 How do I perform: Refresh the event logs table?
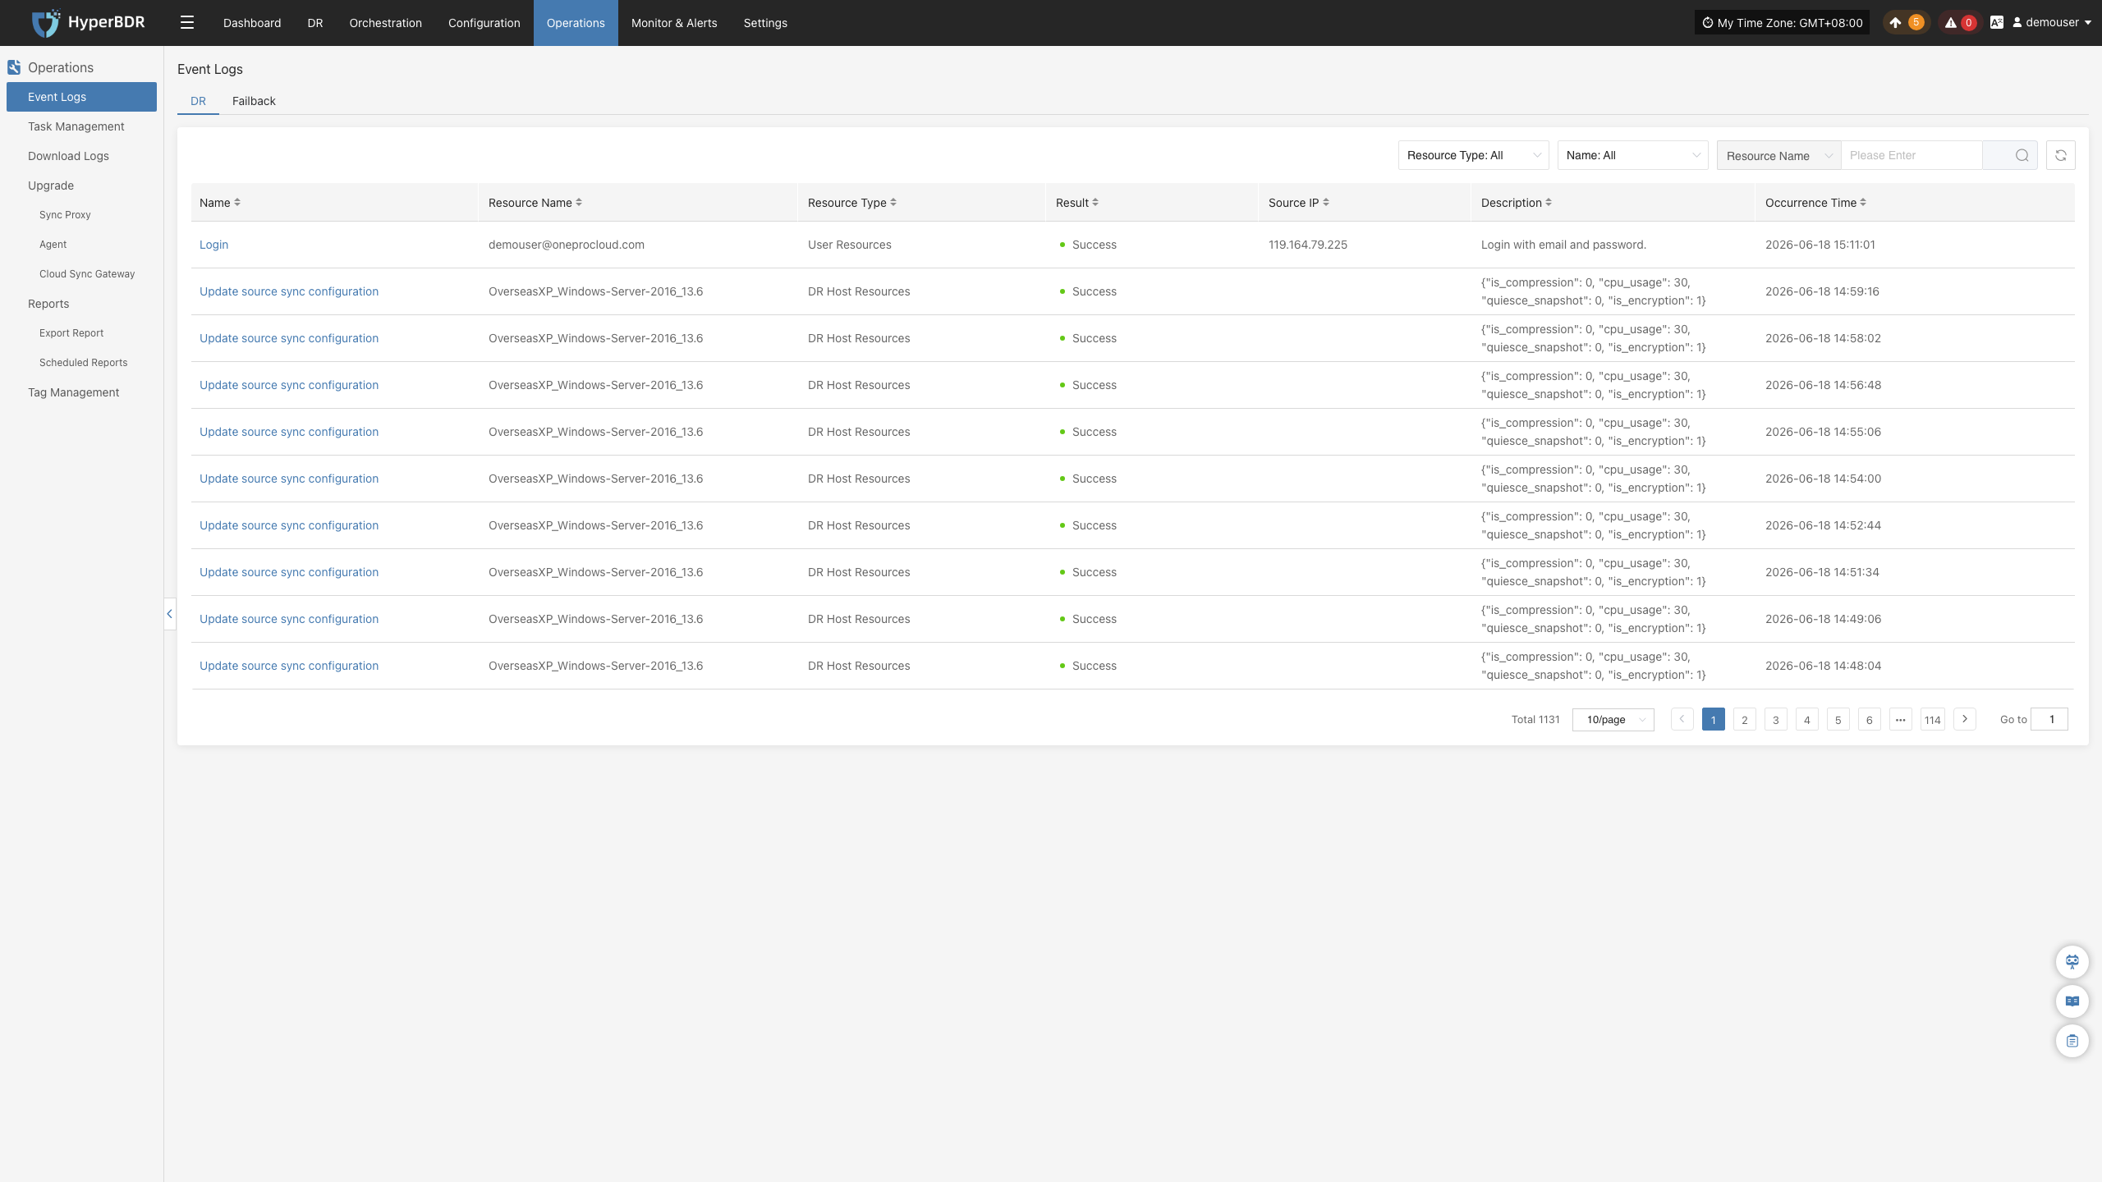click(2061, 155)
